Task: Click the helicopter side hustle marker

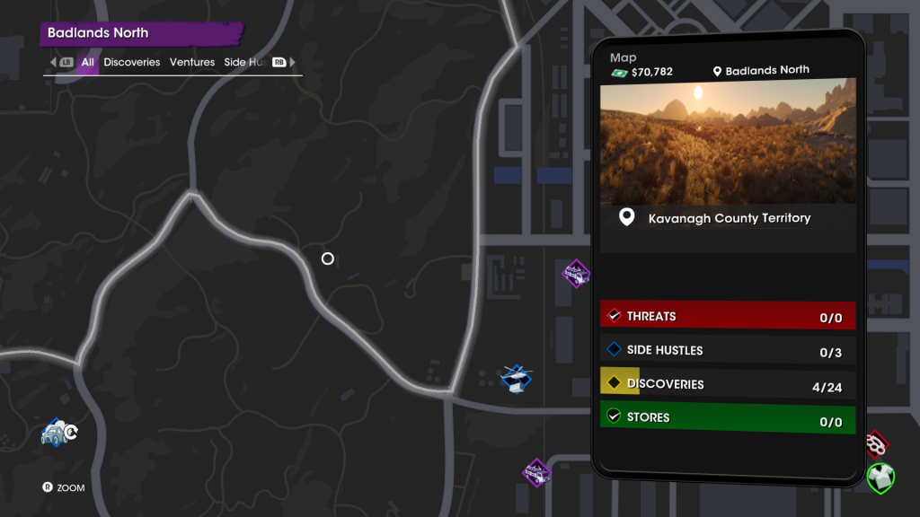Action: tap(517, 379)
